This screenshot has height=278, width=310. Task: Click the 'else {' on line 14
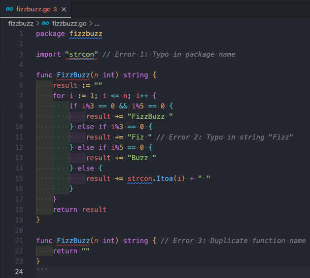(90, 168)
